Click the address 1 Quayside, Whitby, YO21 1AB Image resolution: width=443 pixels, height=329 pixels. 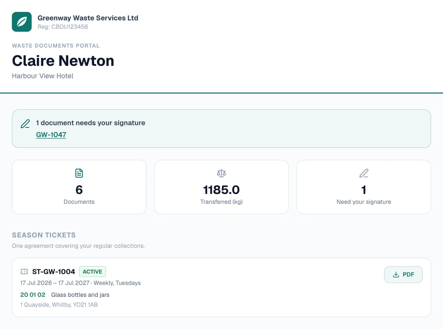(x=59, y=305)
